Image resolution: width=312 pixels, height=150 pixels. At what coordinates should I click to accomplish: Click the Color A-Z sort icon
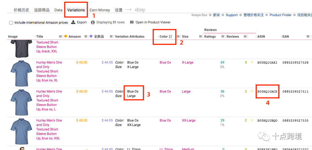170,37
